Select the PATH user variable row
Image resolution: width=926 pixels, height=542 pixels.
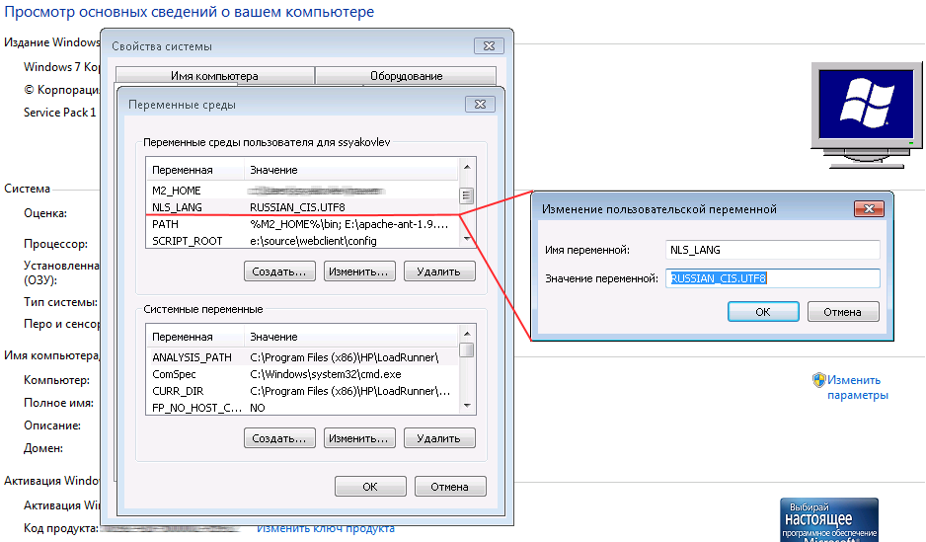302,224
